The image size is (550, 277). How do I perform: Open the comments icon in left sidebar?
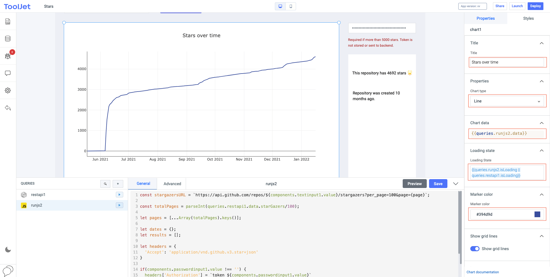point(8,73)
